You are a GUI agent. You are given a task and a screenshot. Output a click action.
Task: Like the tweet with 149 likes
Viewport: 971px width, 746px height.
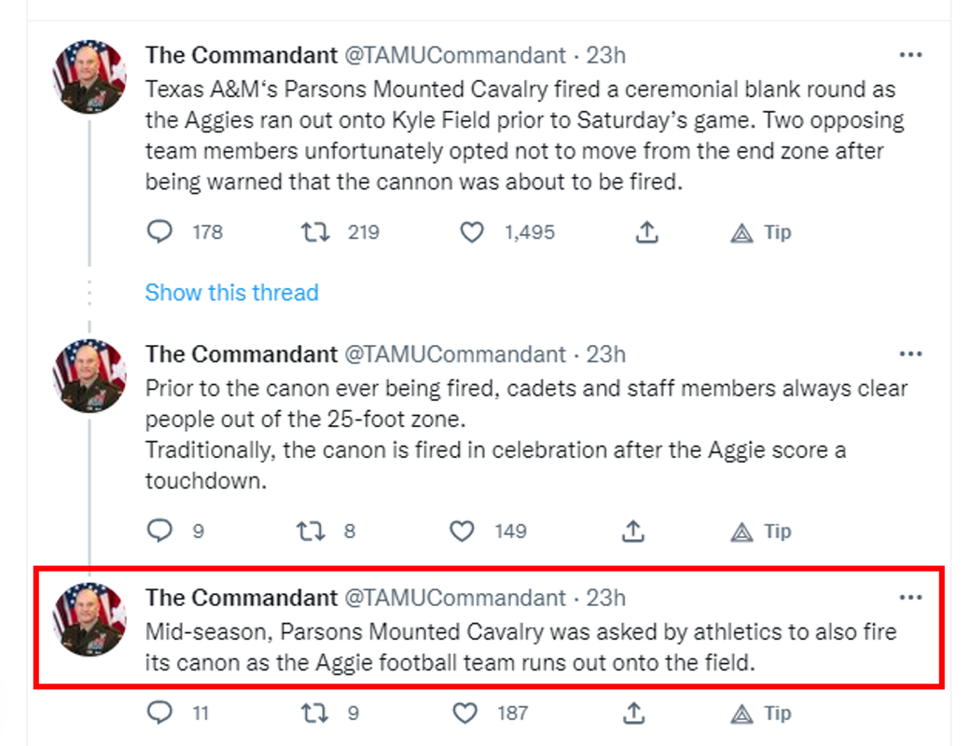click(x=463, y=532)
